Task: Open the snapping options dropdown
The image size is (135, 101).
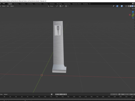Action: click(x=63, y=6)
